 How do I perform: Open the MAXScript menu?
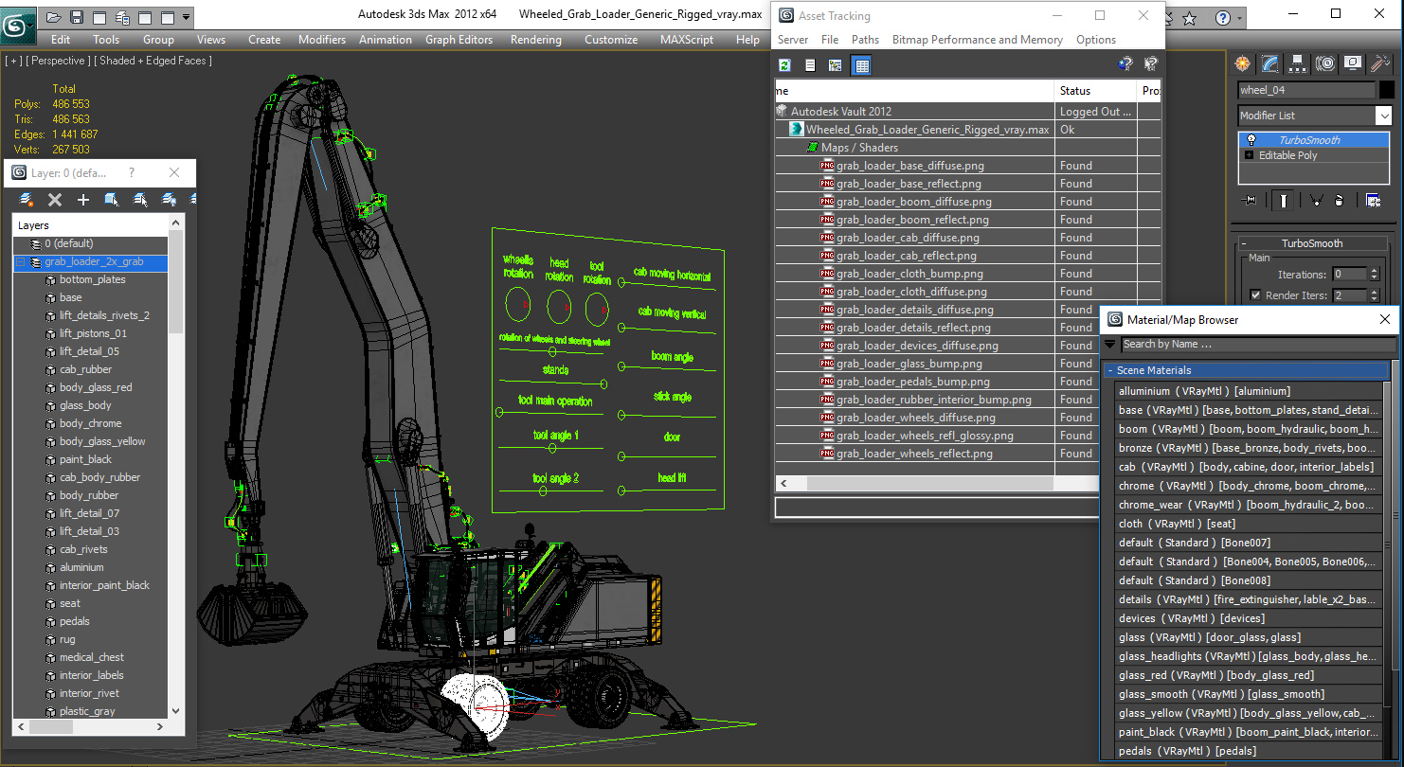click(x=687, y=40)
